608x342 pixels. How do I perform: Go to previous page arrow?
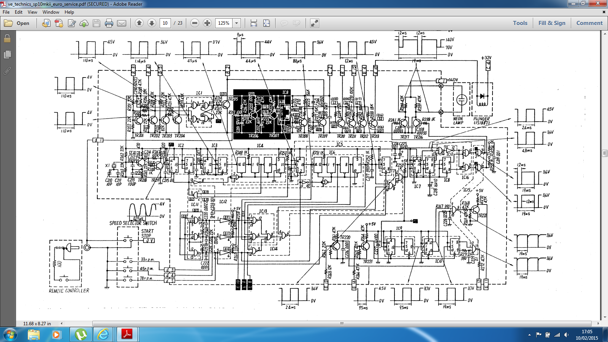(139, 23)
